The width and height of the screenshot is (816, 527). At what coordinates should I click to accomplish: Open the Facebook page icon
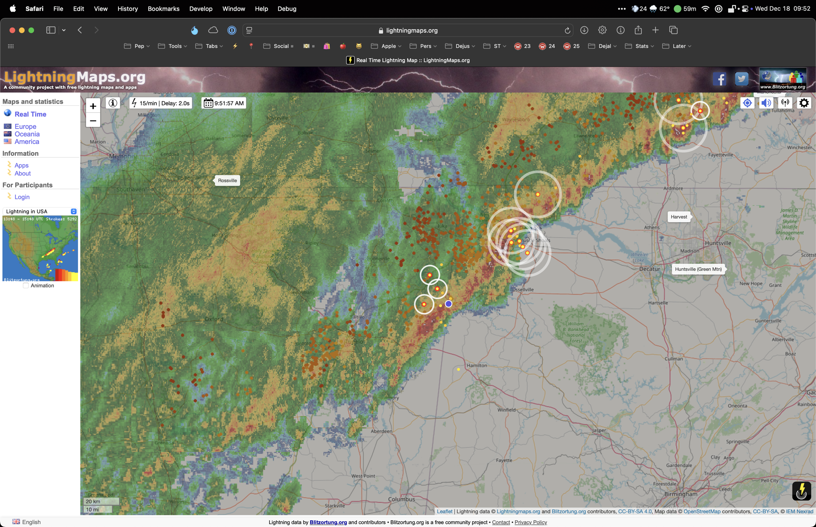coord(719,79)
